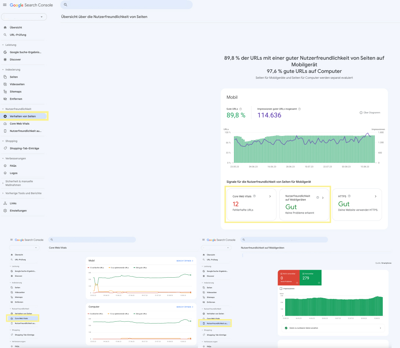Click phone icon for Nutzerfreundlichkeit au... on overview page
This screenshot has height=348, width=400.
click(x=5, y=131)
